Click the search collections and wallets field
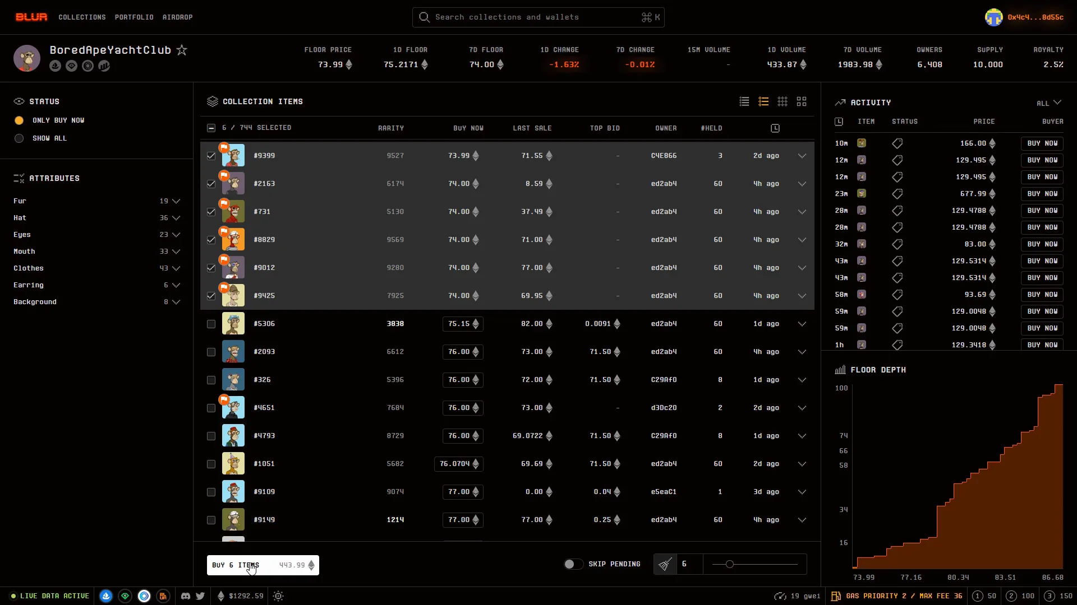The image size is (1077, 605). (538, 17)
